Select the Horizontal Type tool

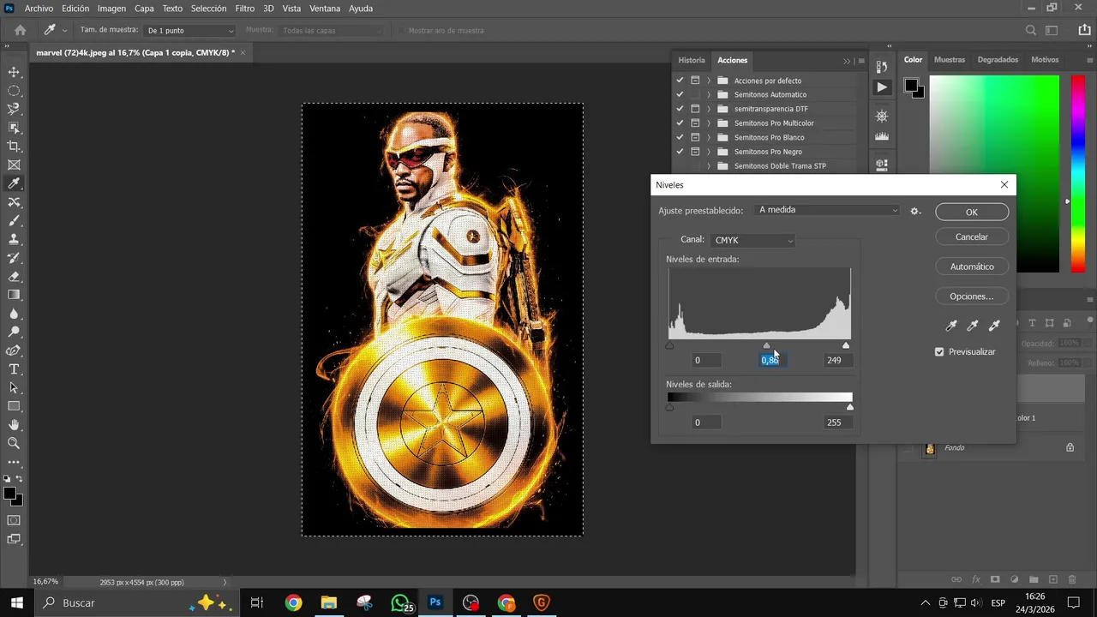click(14, 369)
